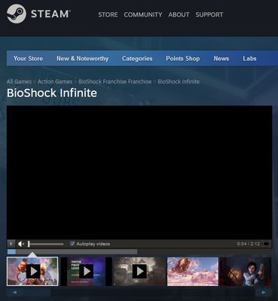Select the first video thumbnail with Songbird
The image size is (278, 301).
pyautogui.click(x=32, y=271)
